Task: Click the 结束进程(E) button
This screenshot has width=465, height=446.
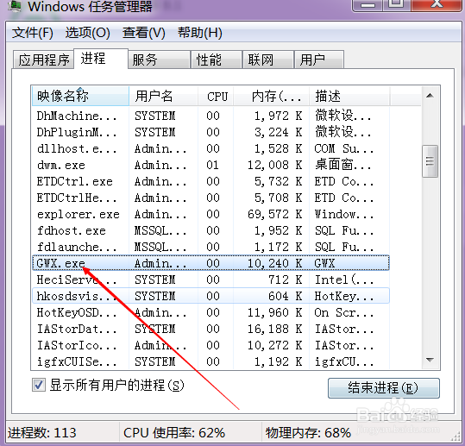Action: coord(383,388)
